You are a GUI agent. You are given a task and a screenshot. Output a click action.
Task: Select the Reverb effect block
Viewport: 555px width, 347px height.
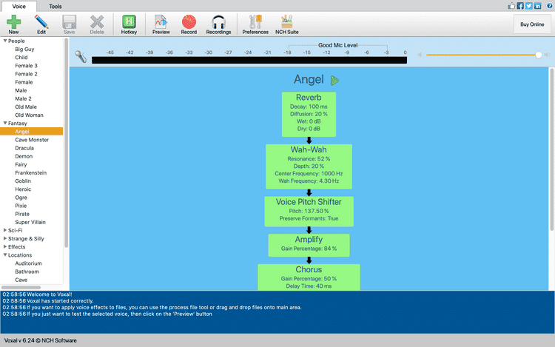[x=309, y=114]
